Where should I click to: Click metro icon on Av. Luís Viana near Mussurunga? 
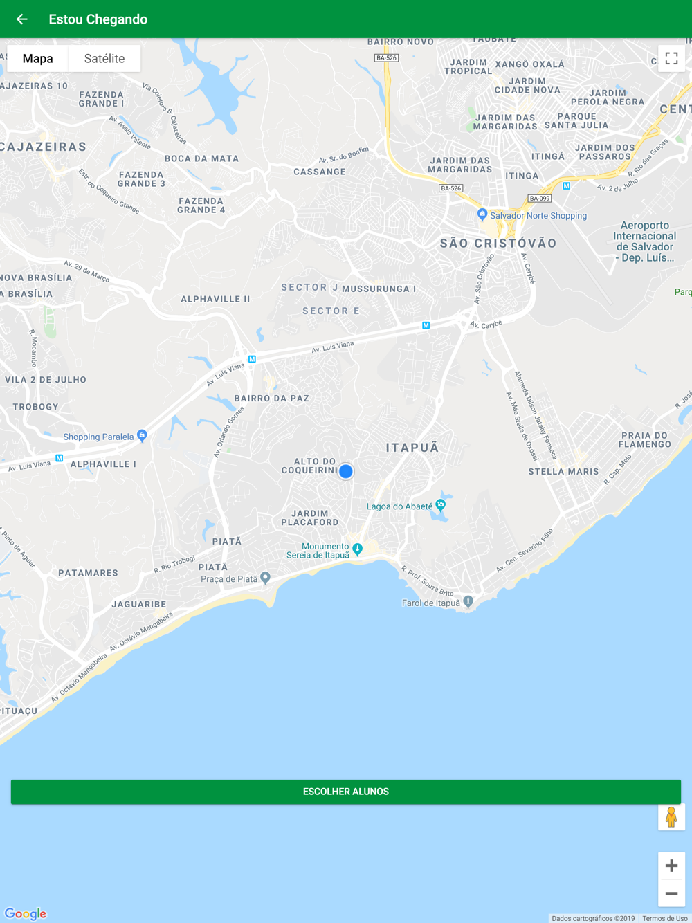tap(426, 325)
